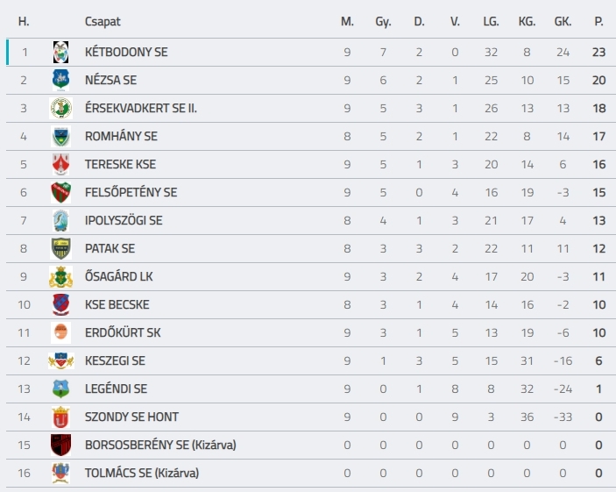Screen dimensions: 616x492
Task: Select LEGÉNDI SE team name
Action: [x=116, y=389]
